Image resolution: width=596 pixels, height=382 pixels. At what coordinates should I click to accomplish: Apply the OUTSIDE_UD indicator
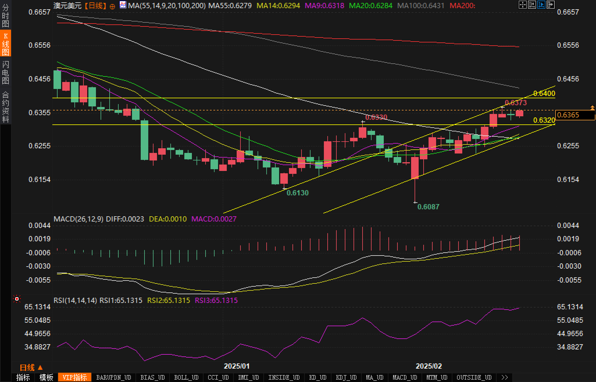click(x=474, y=377)
